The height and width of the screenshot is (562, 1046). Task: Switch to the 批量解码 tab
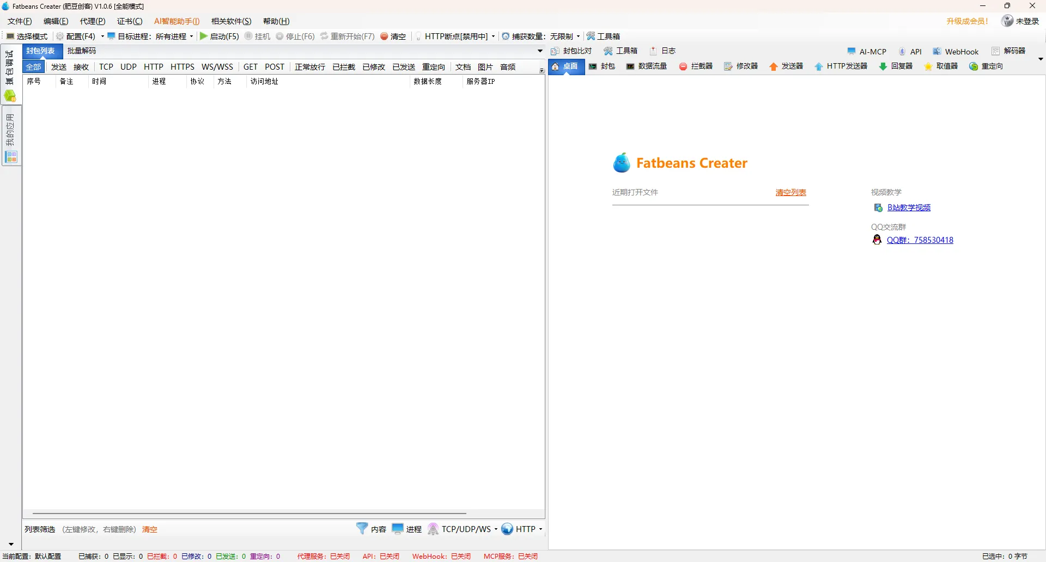pyautogui.click(x=82, y=51)
